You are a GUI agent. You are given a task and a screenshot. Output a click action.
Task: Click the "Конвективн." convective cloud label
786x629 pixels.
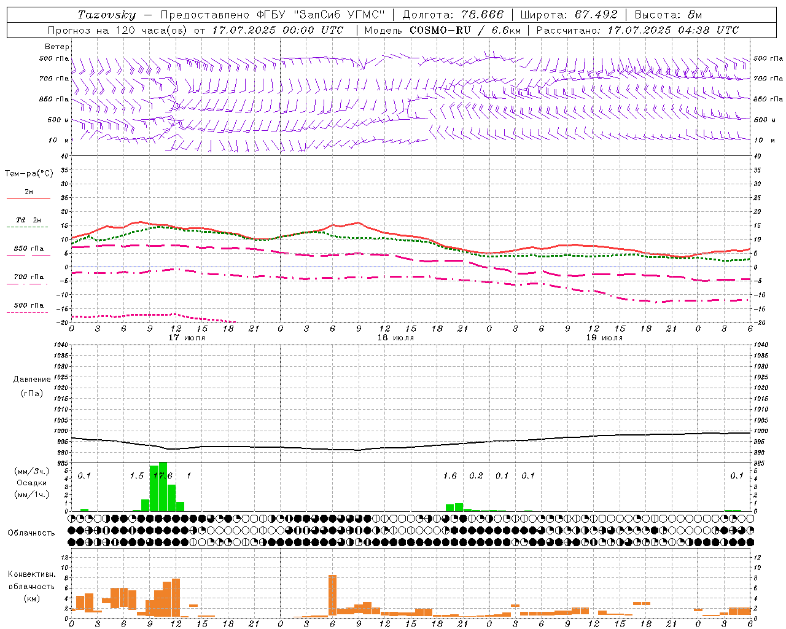tap(31, 574)
